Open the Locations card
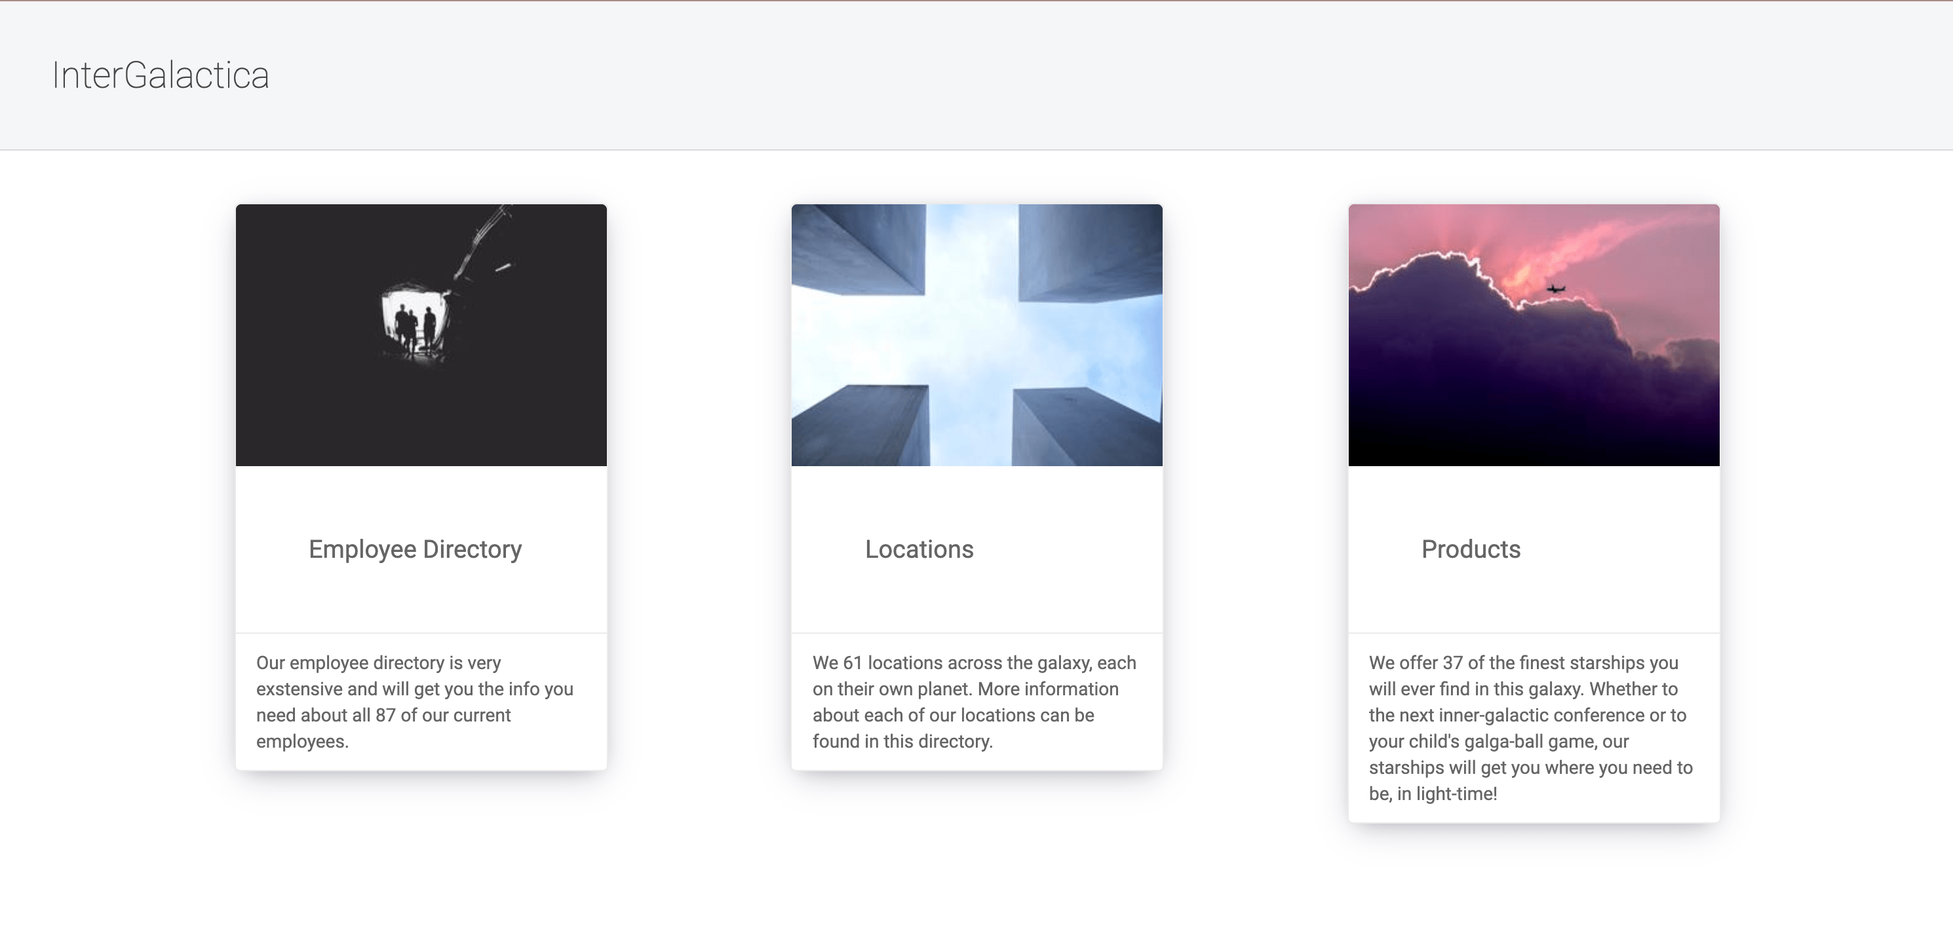Viewport: 1953px width, 931px height. 976,485
